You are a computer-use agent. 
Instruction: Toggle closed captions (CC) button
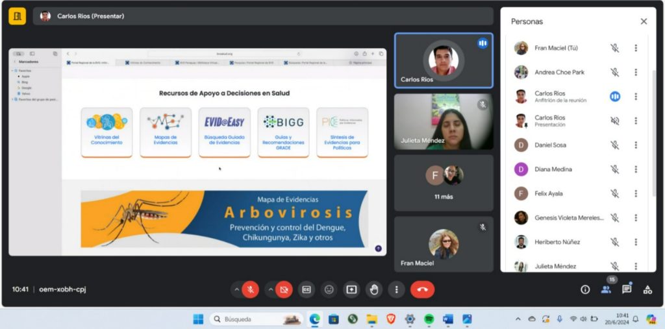307,289
